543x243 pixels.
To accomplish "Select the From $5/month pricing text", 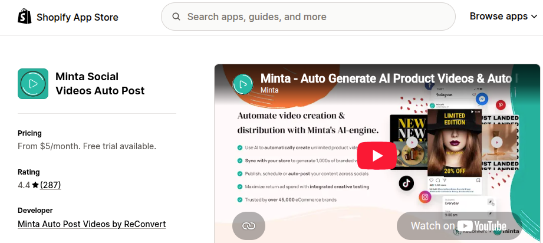I will [87, 146].
